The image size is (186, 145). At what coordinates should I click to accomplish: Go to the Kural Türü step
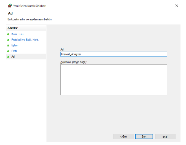(17, 34)
